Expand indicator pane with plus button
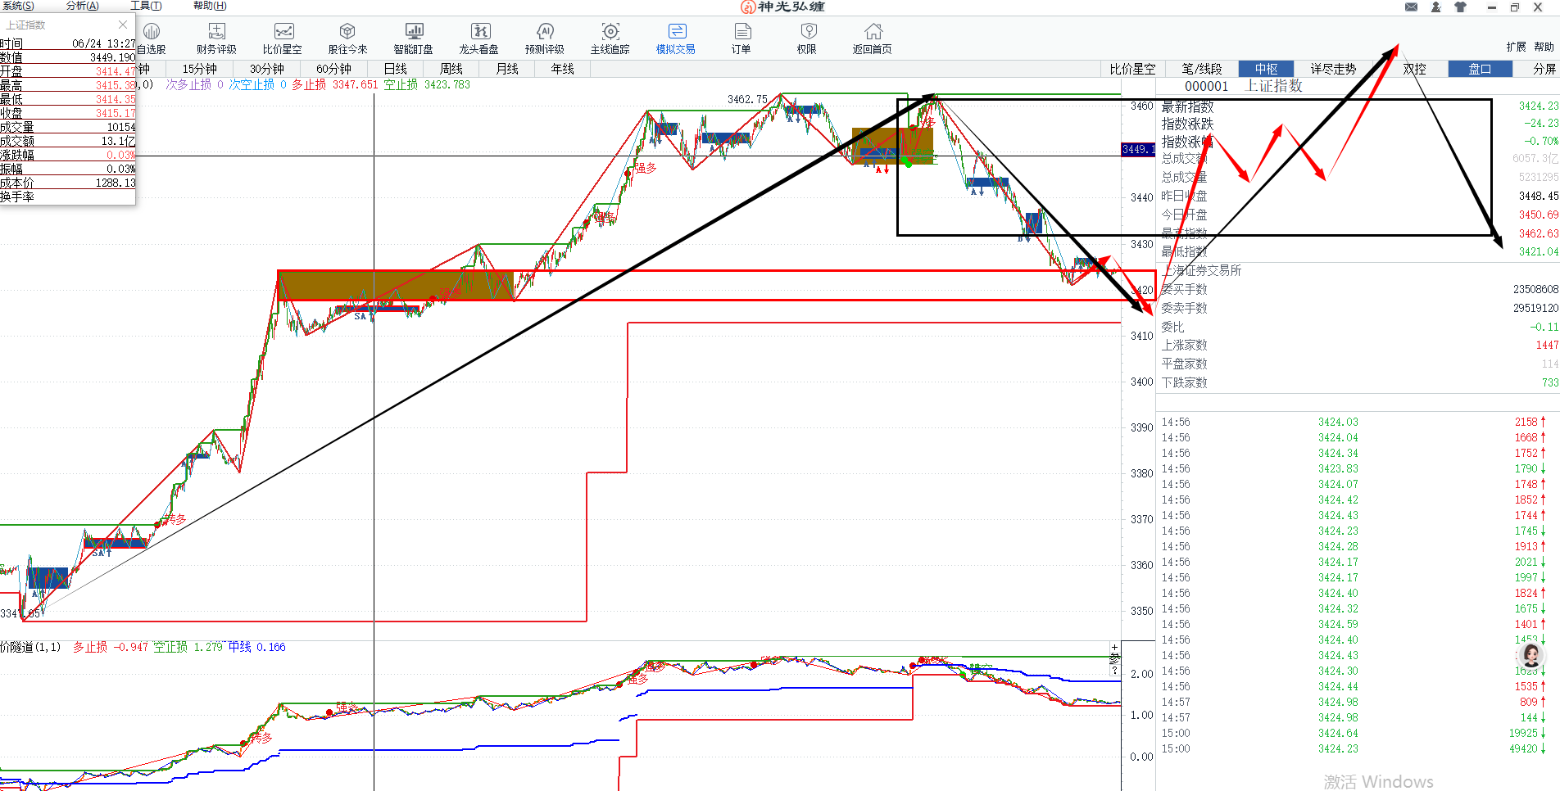Image resolution: width=1560 pixels, height=791 pixels. click(1114, 648)
